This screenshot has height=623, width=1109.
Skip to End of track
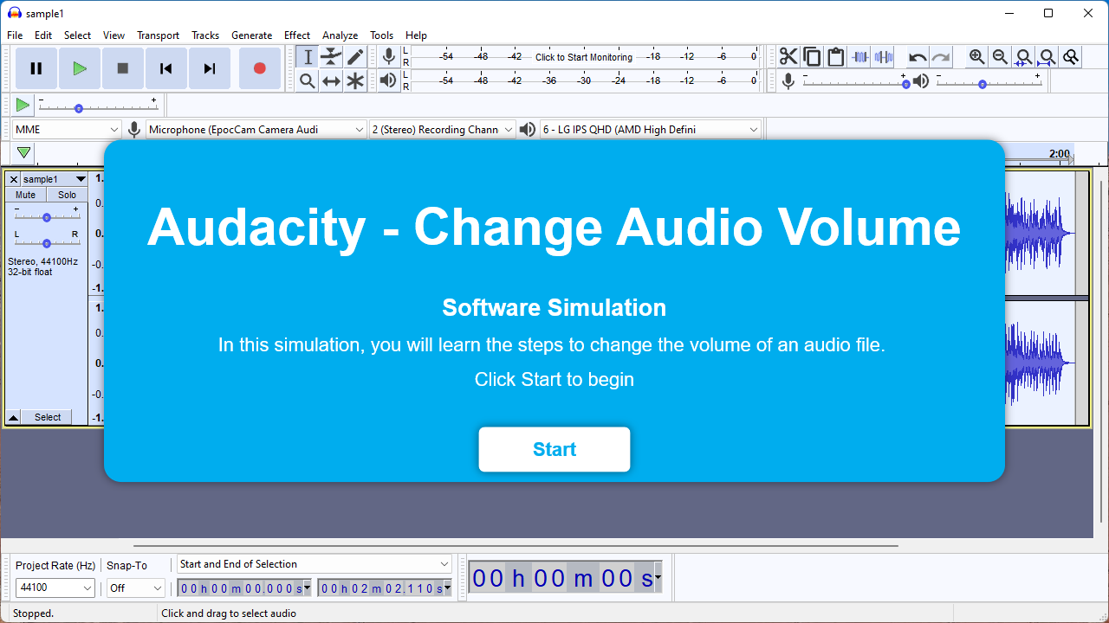point(209,68)
